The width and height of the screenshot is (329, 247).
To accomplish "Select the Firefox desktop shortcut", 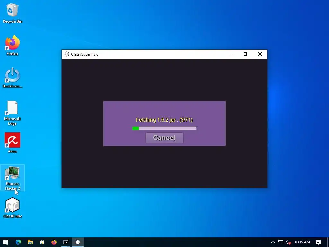I will [x=13, y=45].
